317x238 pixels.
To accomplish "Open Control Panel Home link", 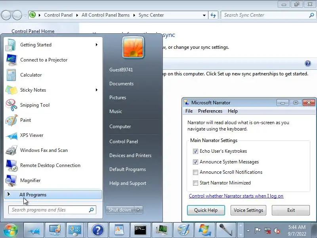I will pyautogui.click(x=33, y=31).
